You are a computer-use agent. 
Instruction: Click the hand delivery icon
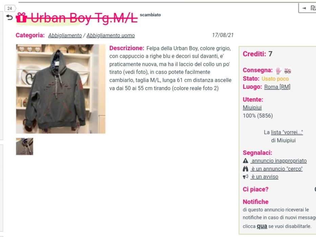point(278,70)
